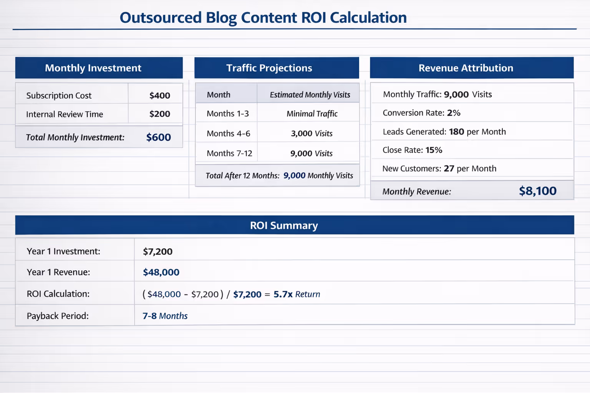This screenshot has height=393, width=590.
Task: Select the Months 7-12 row label
Action: tap(229, 154)
